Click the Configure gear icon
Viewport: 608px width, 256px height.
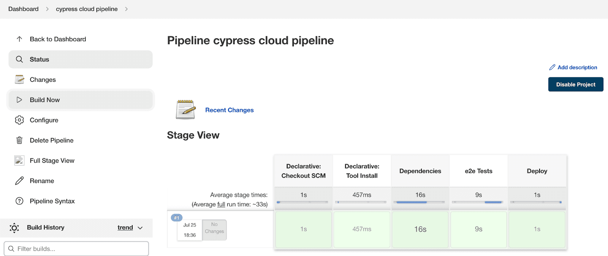pos(19,120)
